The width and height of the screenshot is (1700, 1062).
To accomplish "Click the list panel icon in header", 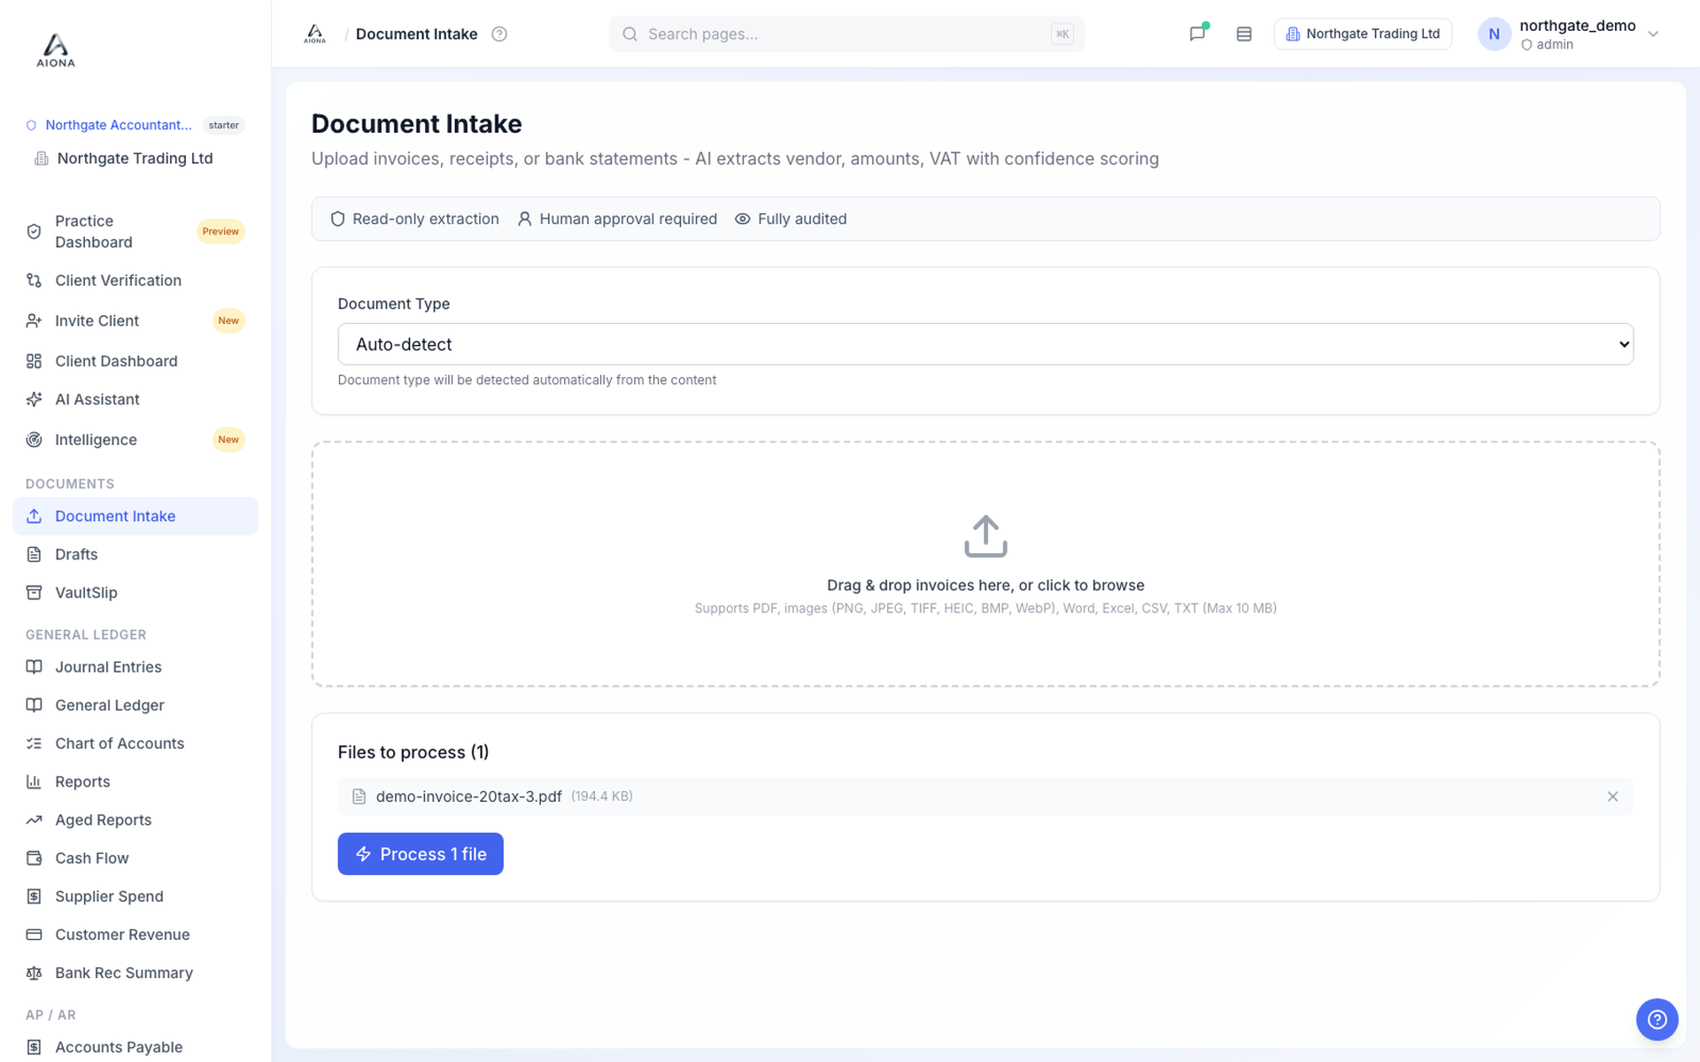I will (1244, 34).
